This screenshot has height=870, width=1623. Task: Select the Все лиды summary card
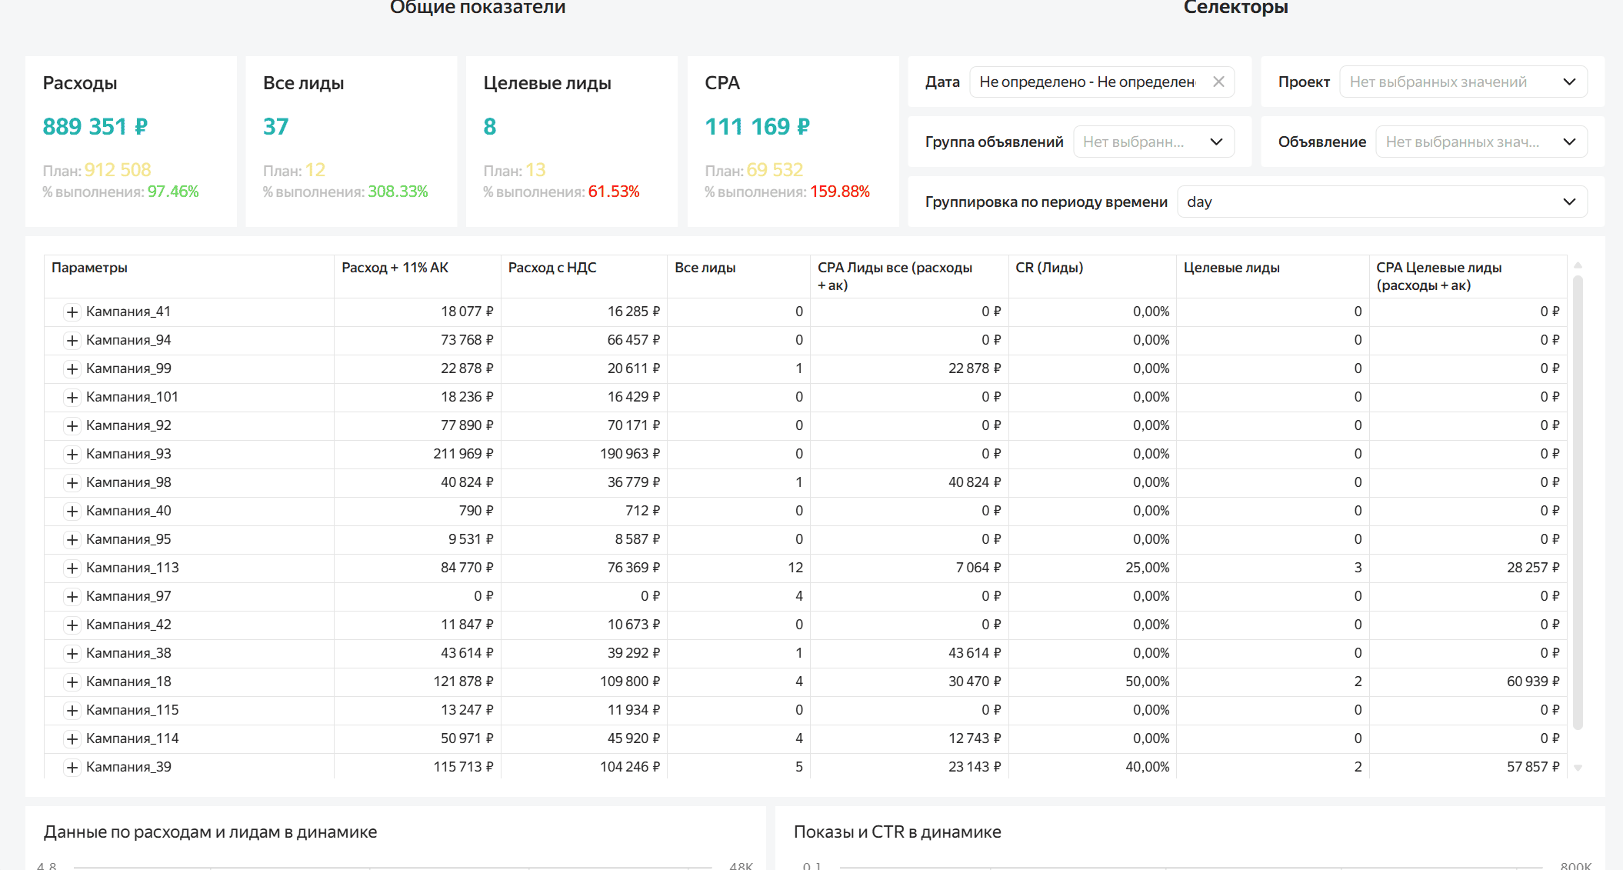point(351,141)
